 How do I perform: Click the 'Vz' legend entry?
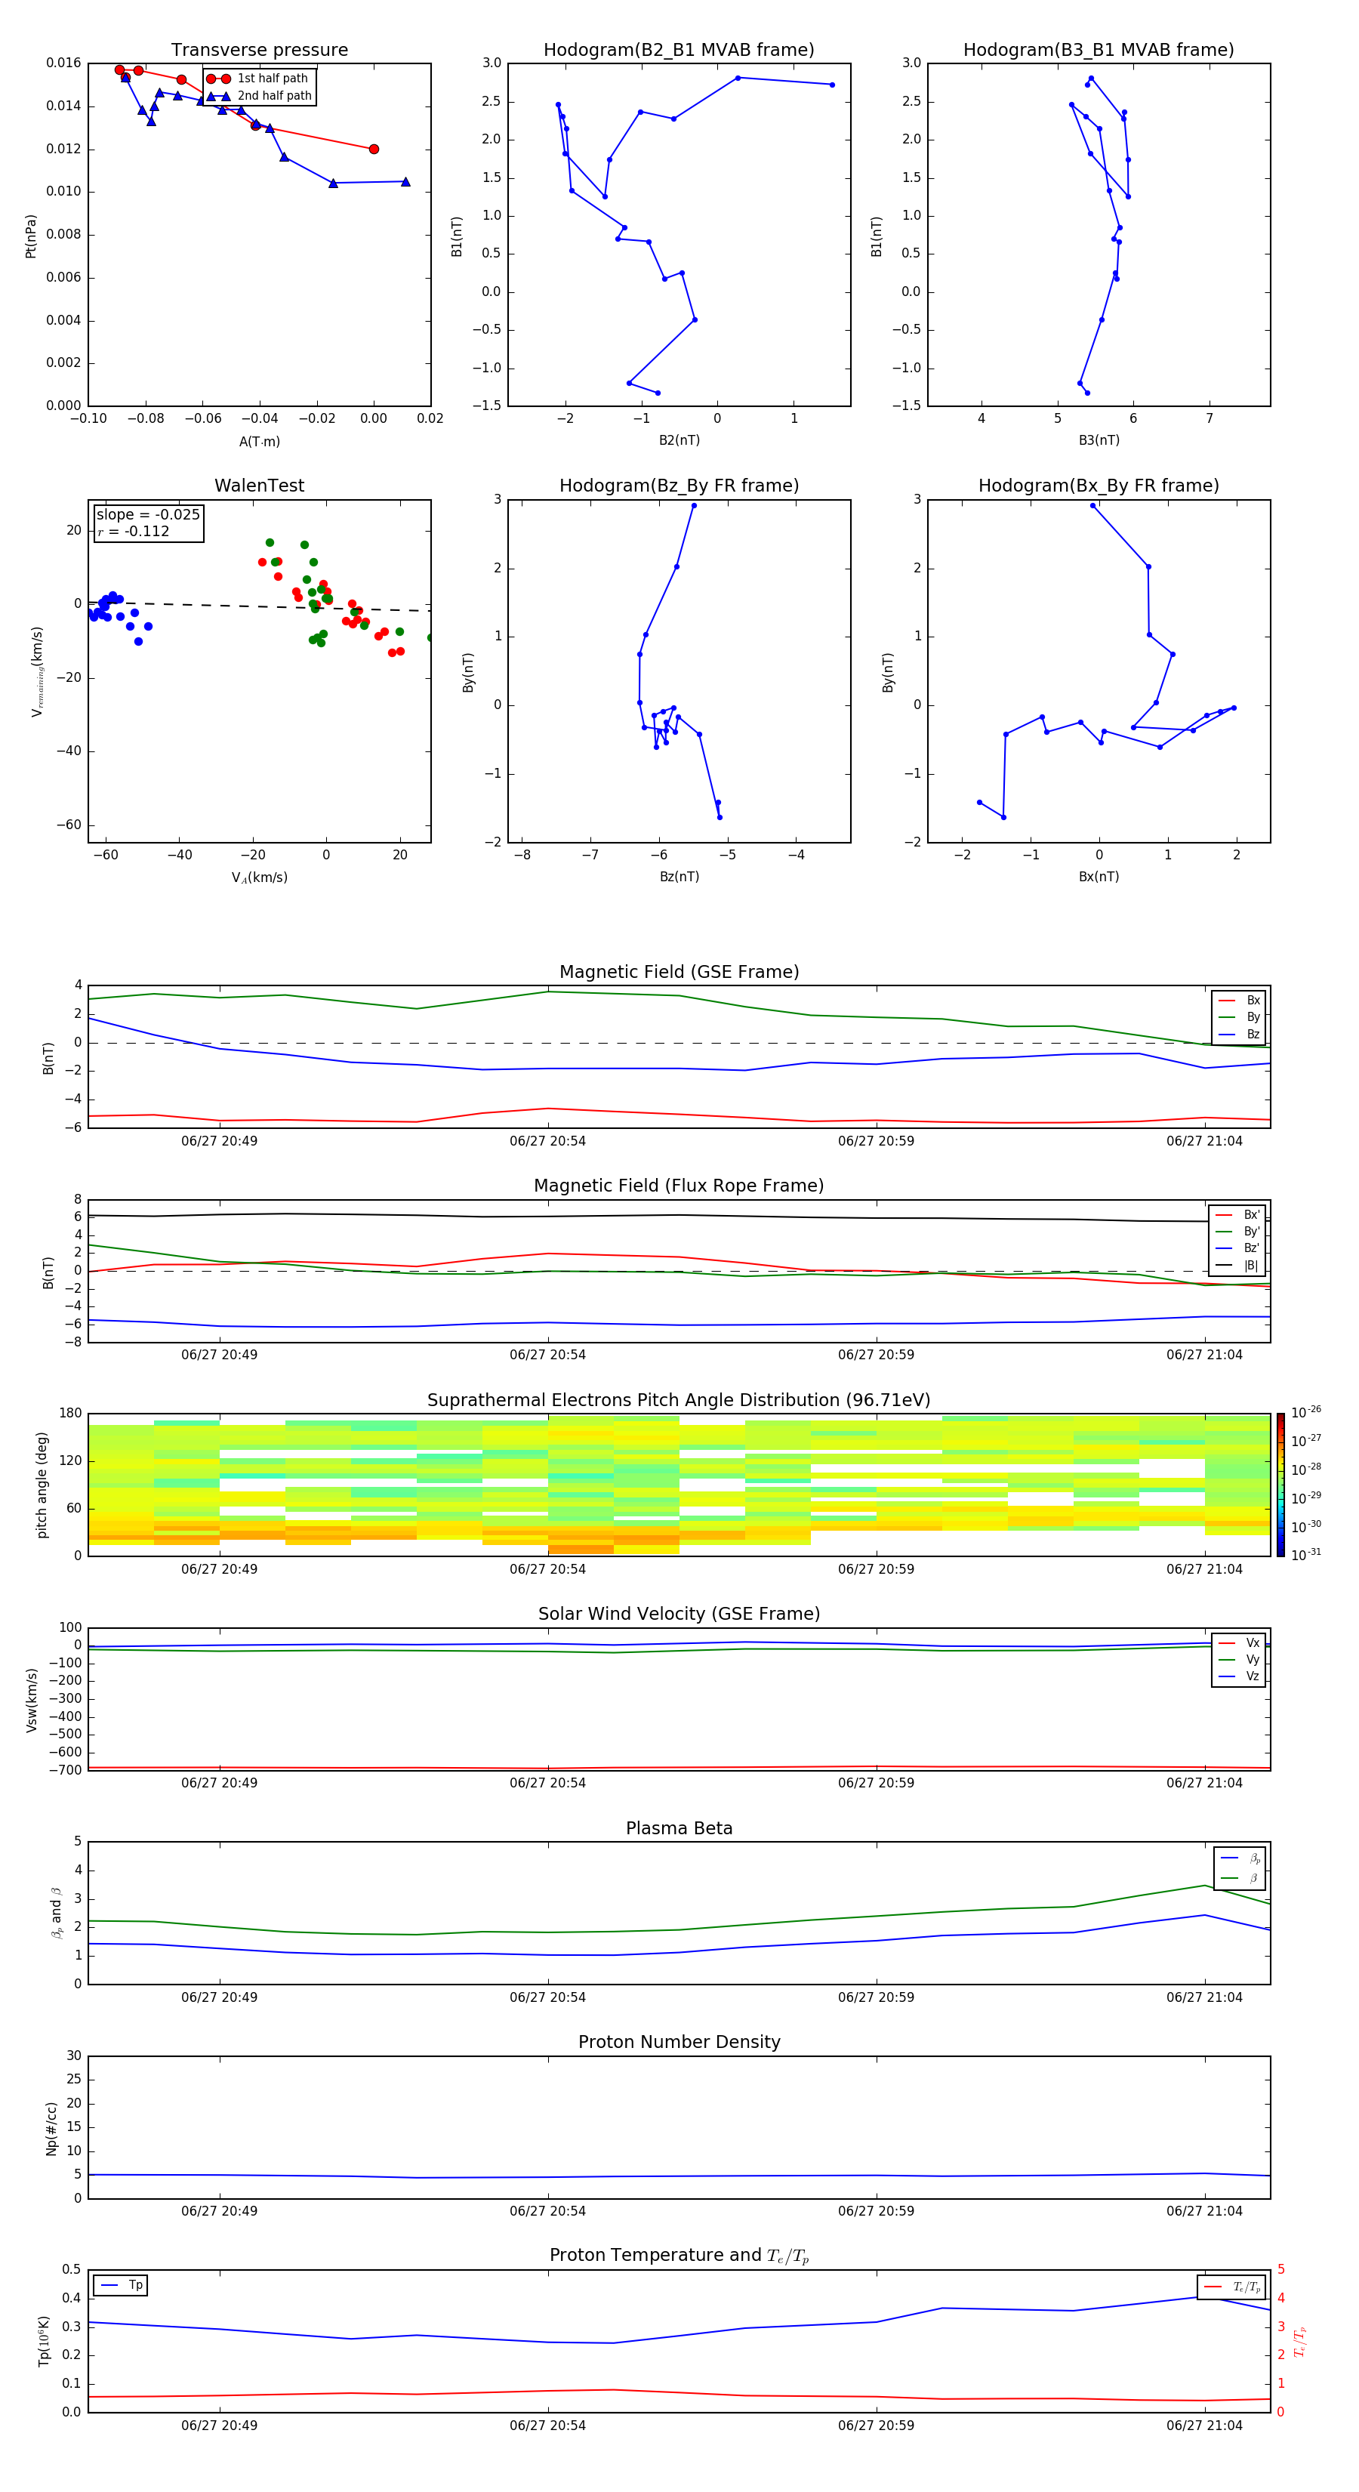(x=1239, y=1676)
